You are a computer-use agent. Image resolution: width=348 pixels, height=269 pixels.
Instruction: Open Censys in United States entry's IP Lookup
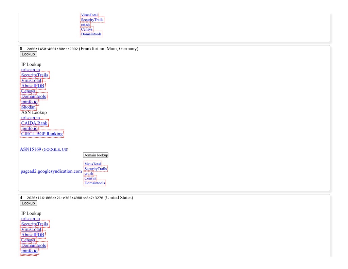pyautogui.click(x=28, y=240)
